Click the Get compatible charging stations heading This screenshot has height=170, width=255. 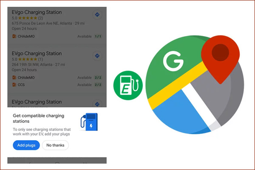[x=39, y=119]
